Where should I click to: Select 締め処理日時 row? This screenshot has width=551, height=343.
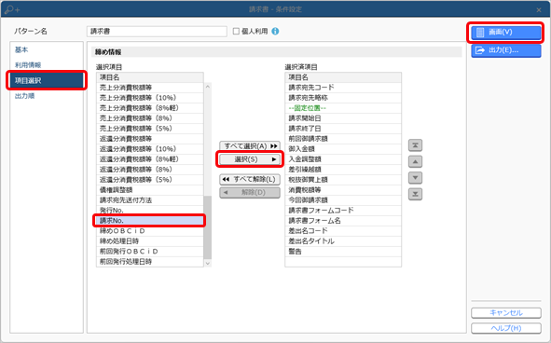[x=150, y=241]
